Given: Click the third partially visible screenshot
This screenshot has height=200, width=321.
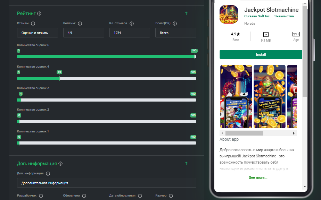Looking at the screenshot, I should pos(292,97).
